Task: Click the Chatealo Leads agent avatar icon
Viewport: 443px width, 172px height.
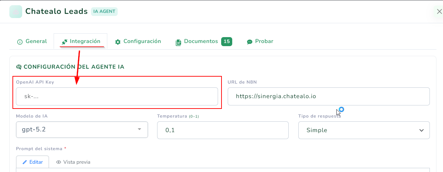Action: 16,11
